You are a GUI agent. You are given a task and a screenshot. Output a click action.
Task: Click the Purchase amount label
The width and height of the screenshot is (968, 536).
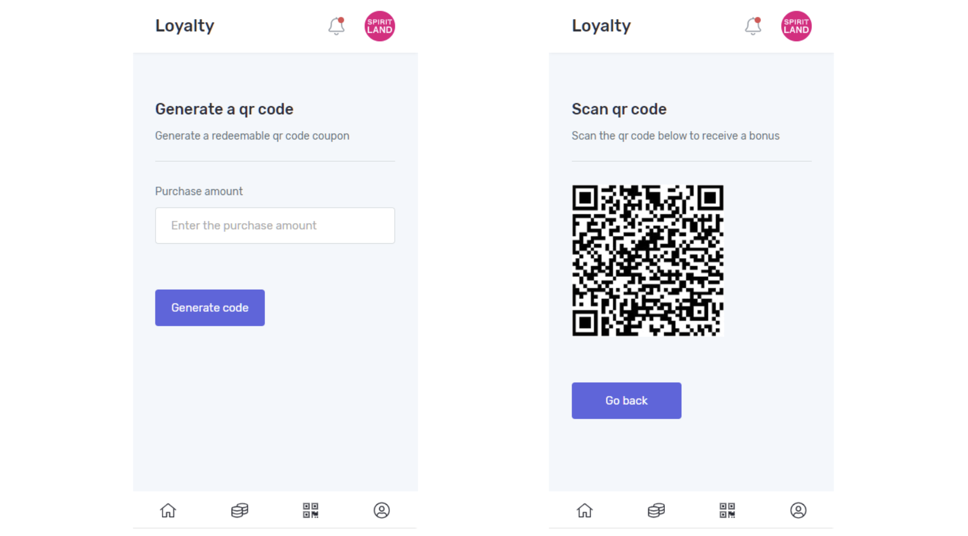point(199,191)
